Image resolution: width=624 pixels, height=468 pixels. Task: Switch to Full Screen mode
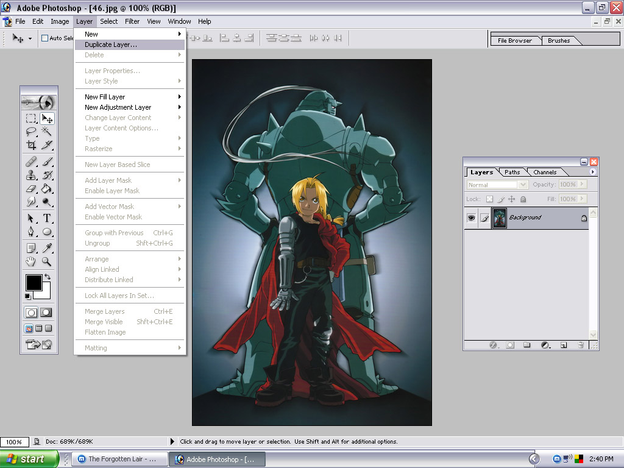click(49, 328)
